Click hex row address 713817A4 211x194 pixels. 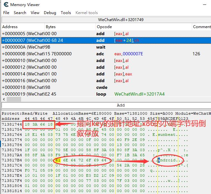pyautogui.click(x=12, y=155)
